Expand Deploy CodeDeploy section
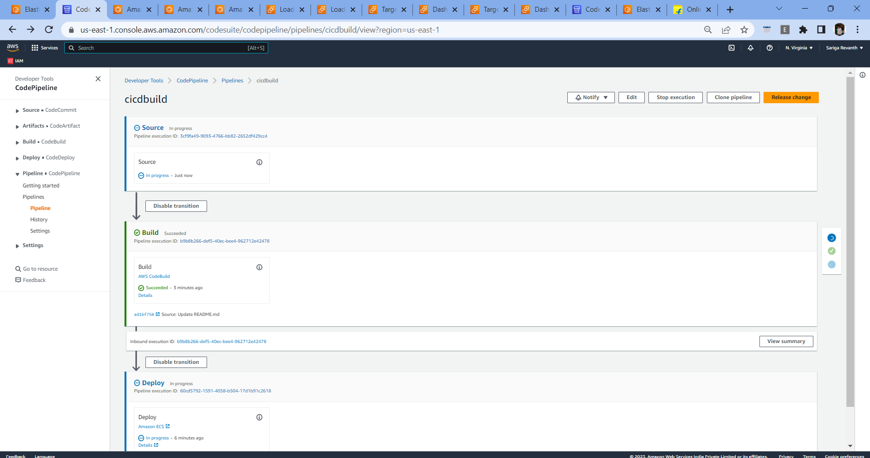Screen dimensions: 870x458 (x=17, y=158)
